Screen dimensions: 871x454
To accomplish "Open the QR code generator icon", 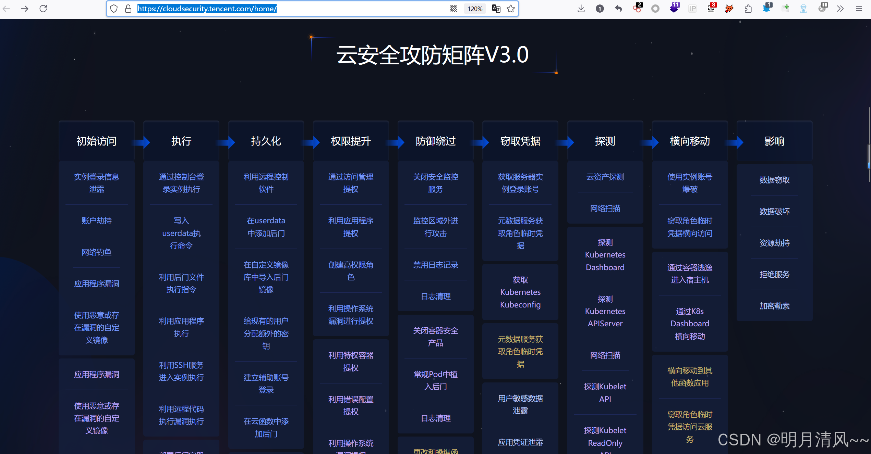I will [x=453, y=9].
